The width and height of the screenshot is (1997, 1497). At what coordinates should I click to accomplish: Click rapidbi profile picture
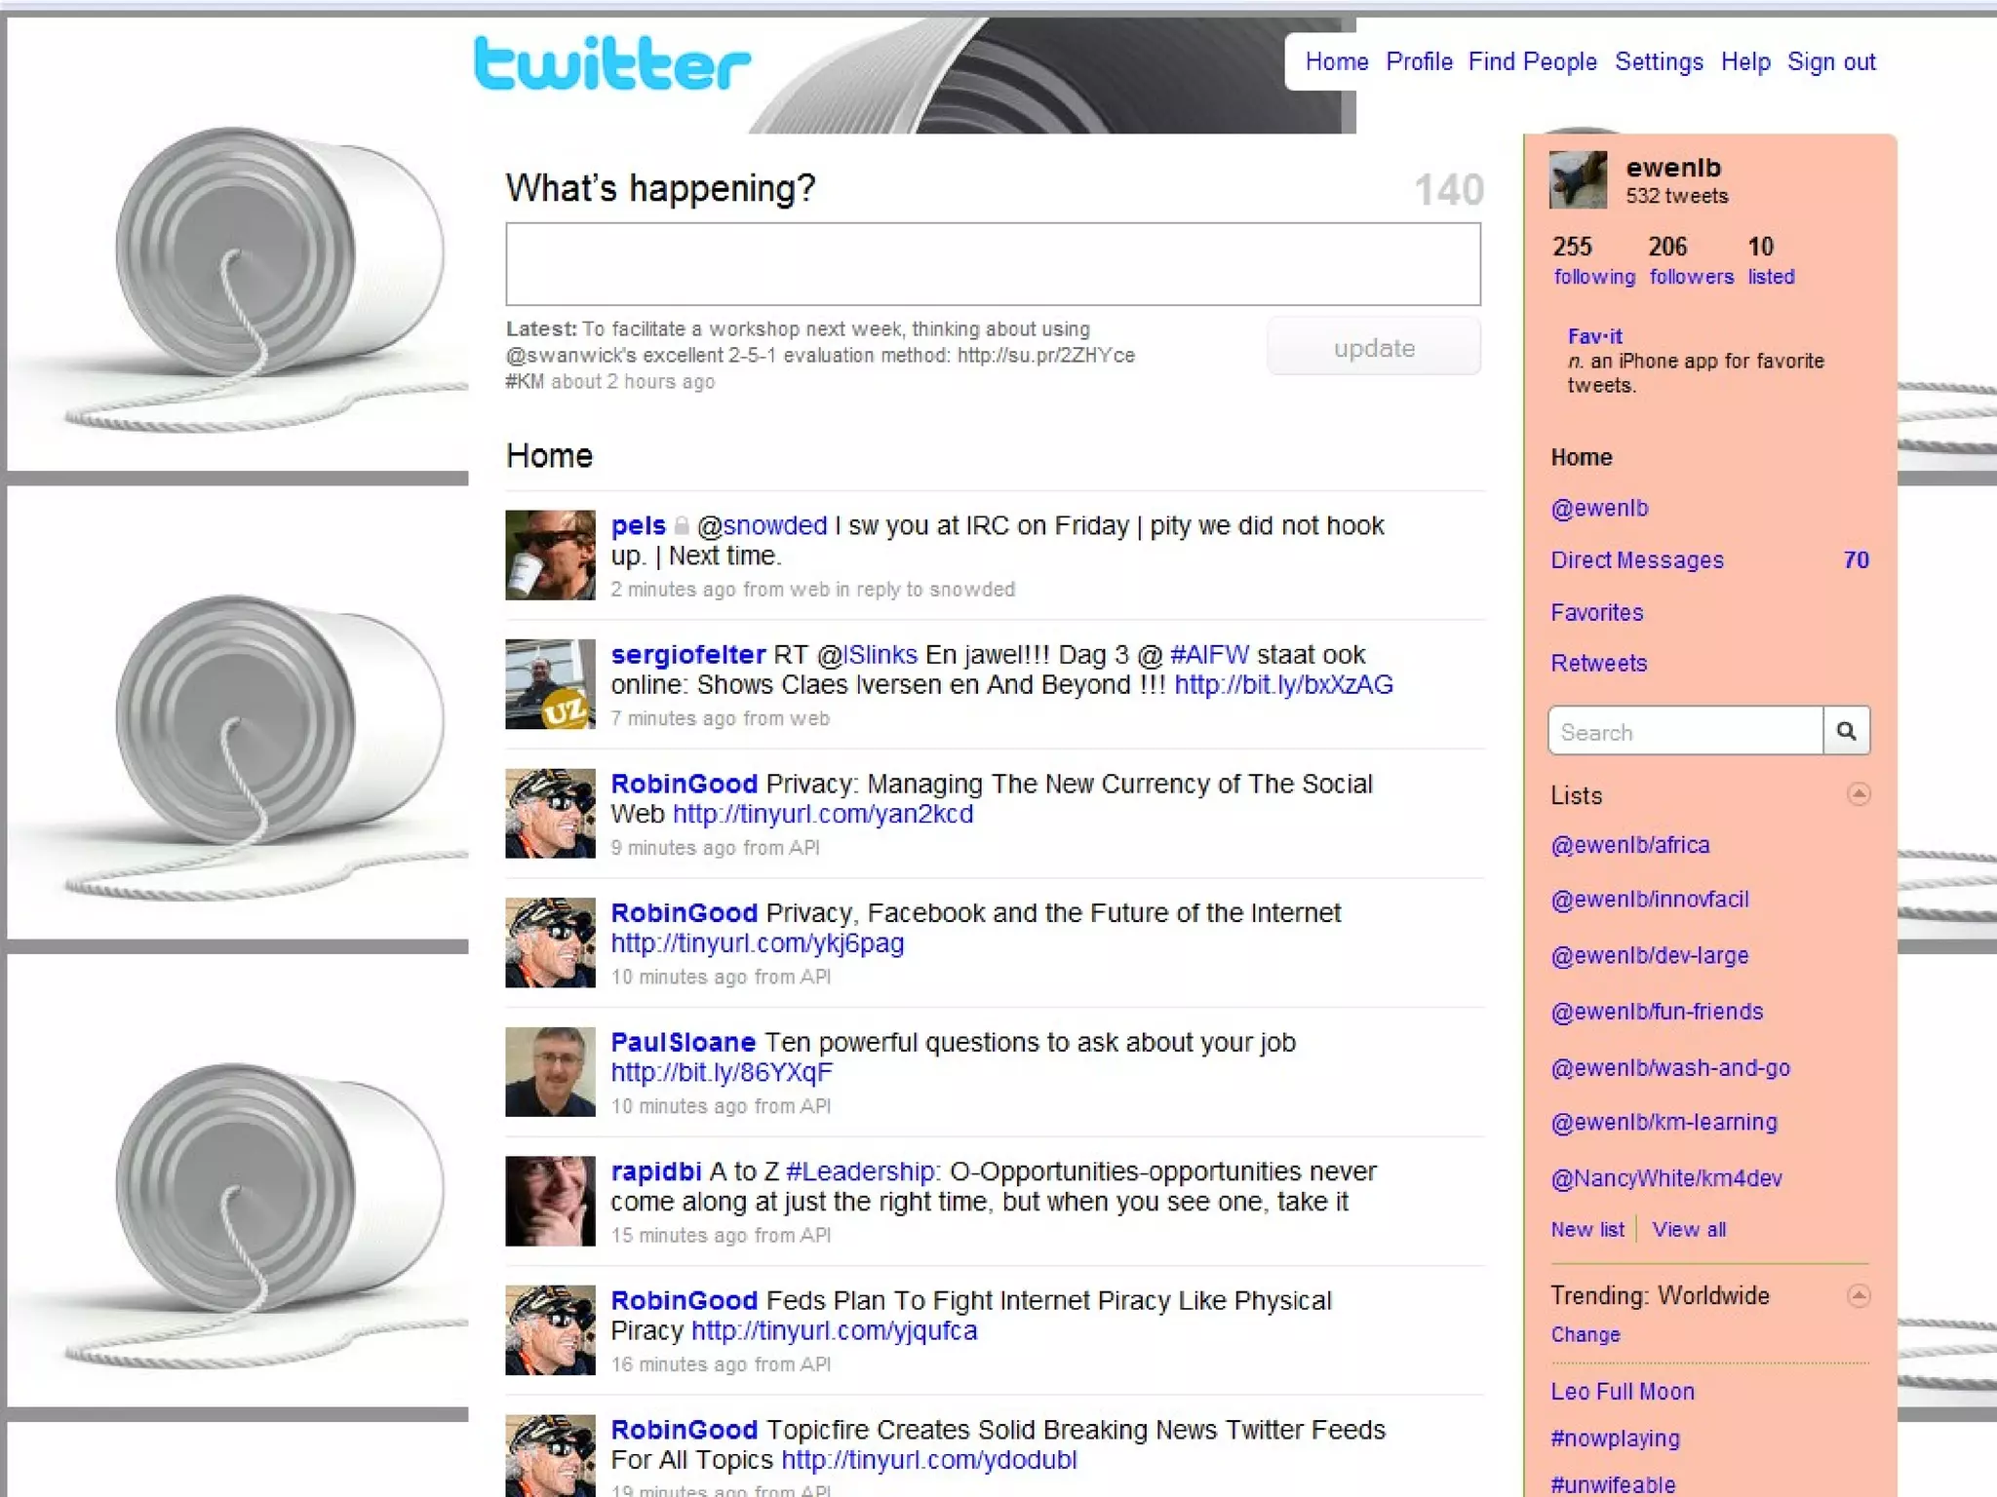point(550,1201)
